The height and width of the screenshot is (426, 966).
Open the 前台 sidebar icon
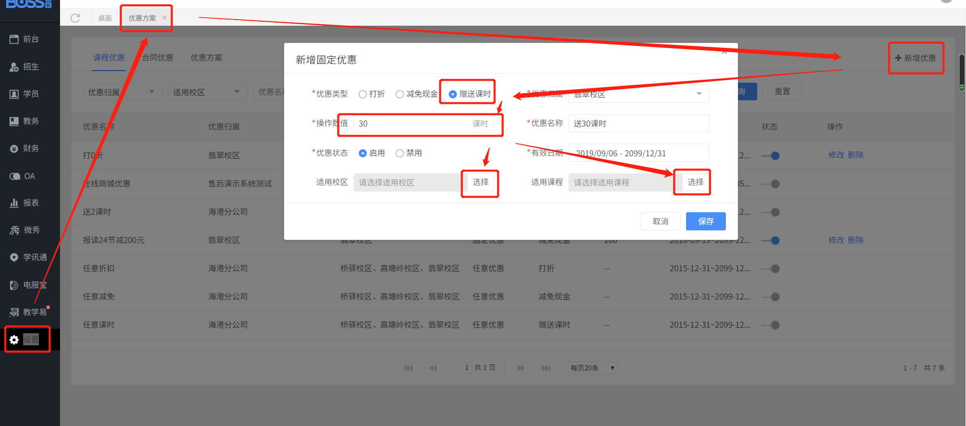(14, 39)
